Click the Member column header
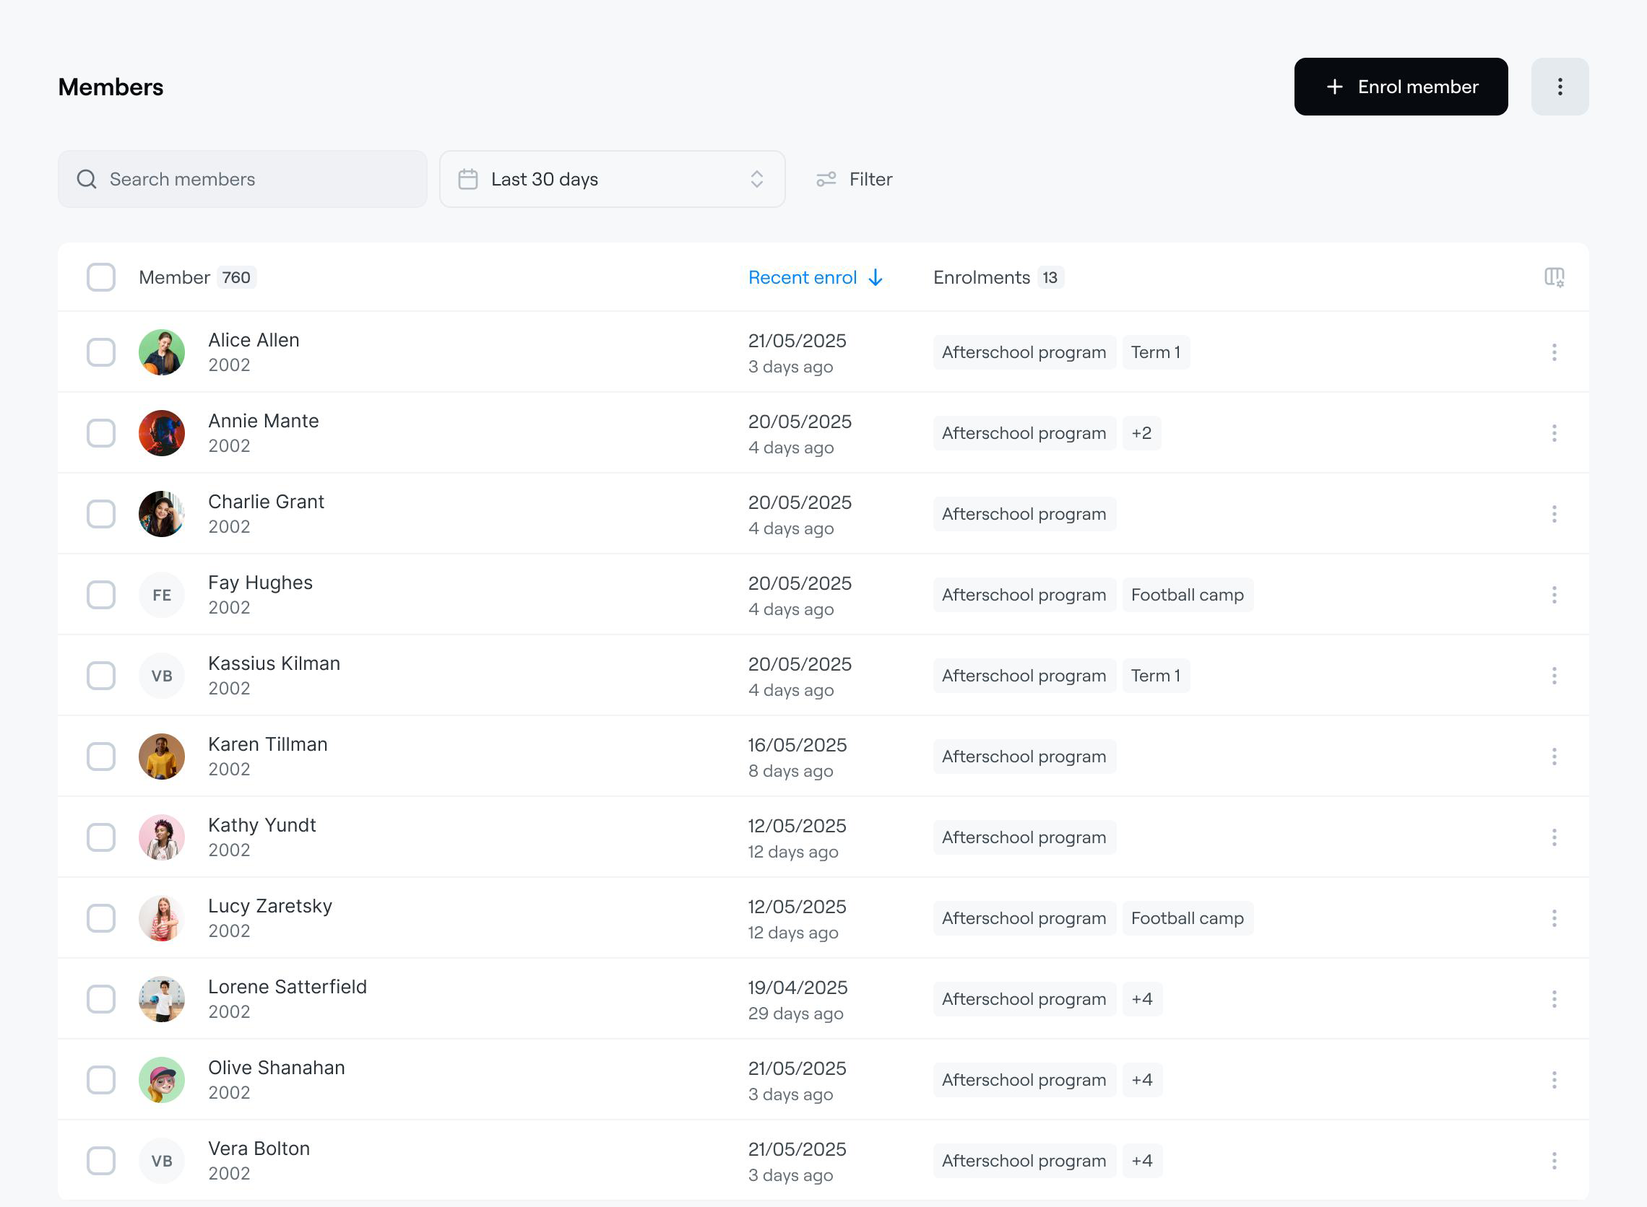 174,278
